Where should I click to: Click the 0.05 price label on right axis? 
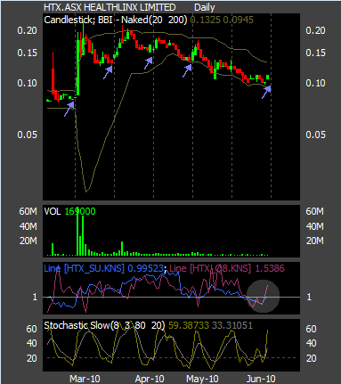tap(315, 135)
